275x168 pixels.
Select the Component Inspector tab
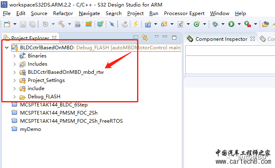[x=221, y=39]
